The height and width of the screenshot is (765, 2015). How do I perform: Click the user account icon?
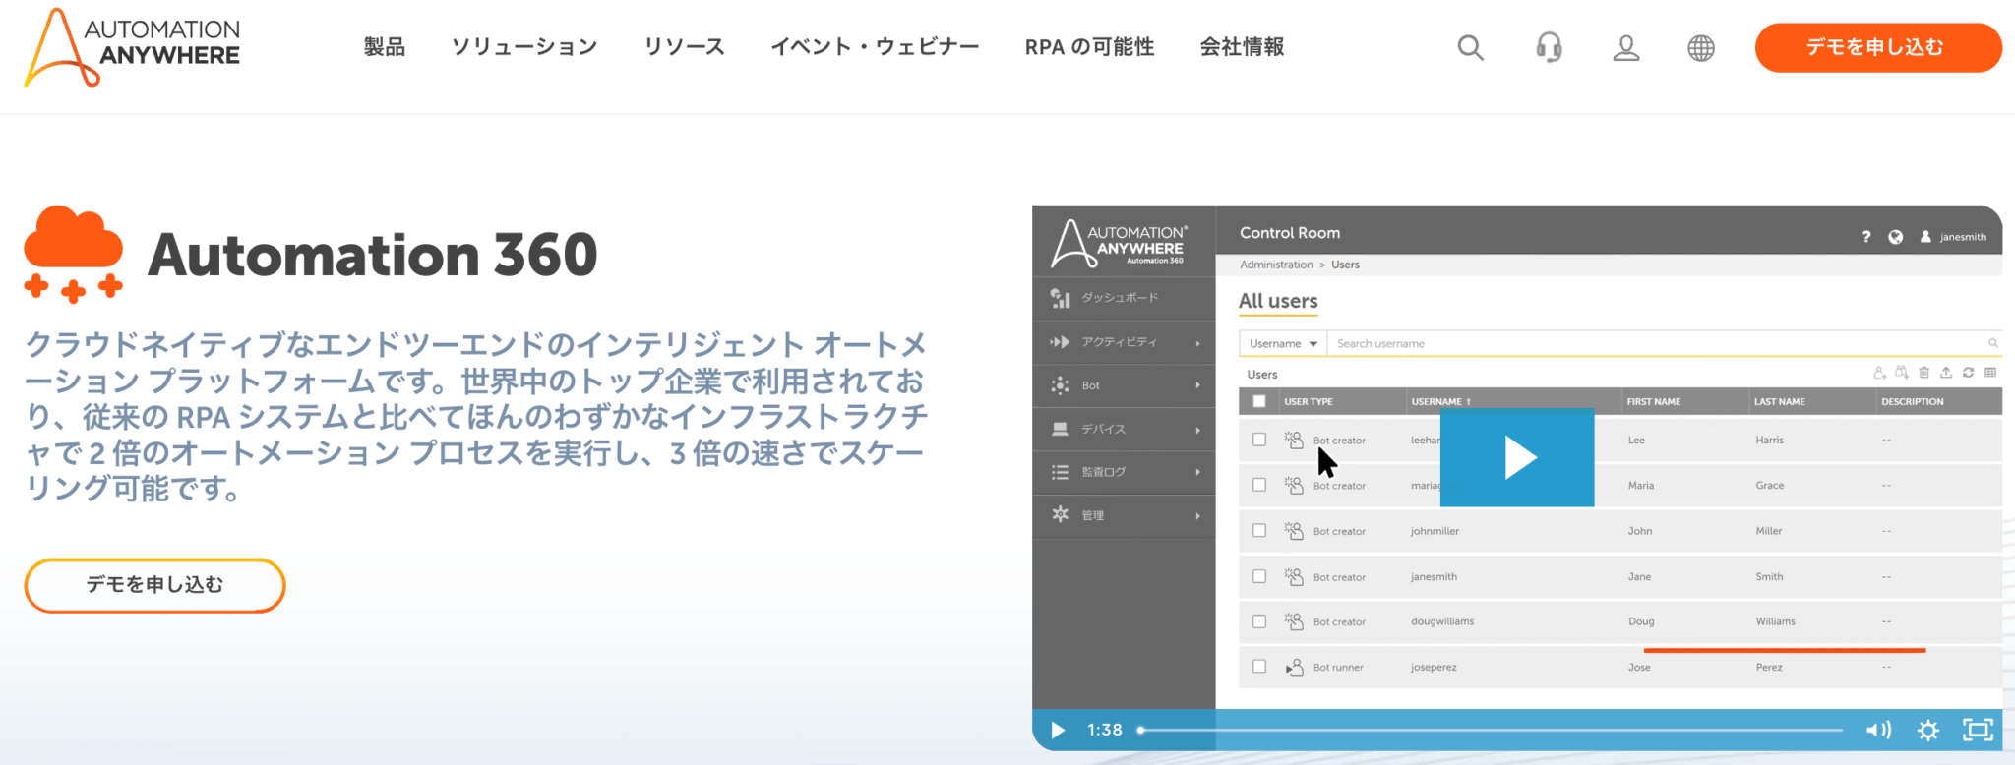click(1625, 47)
